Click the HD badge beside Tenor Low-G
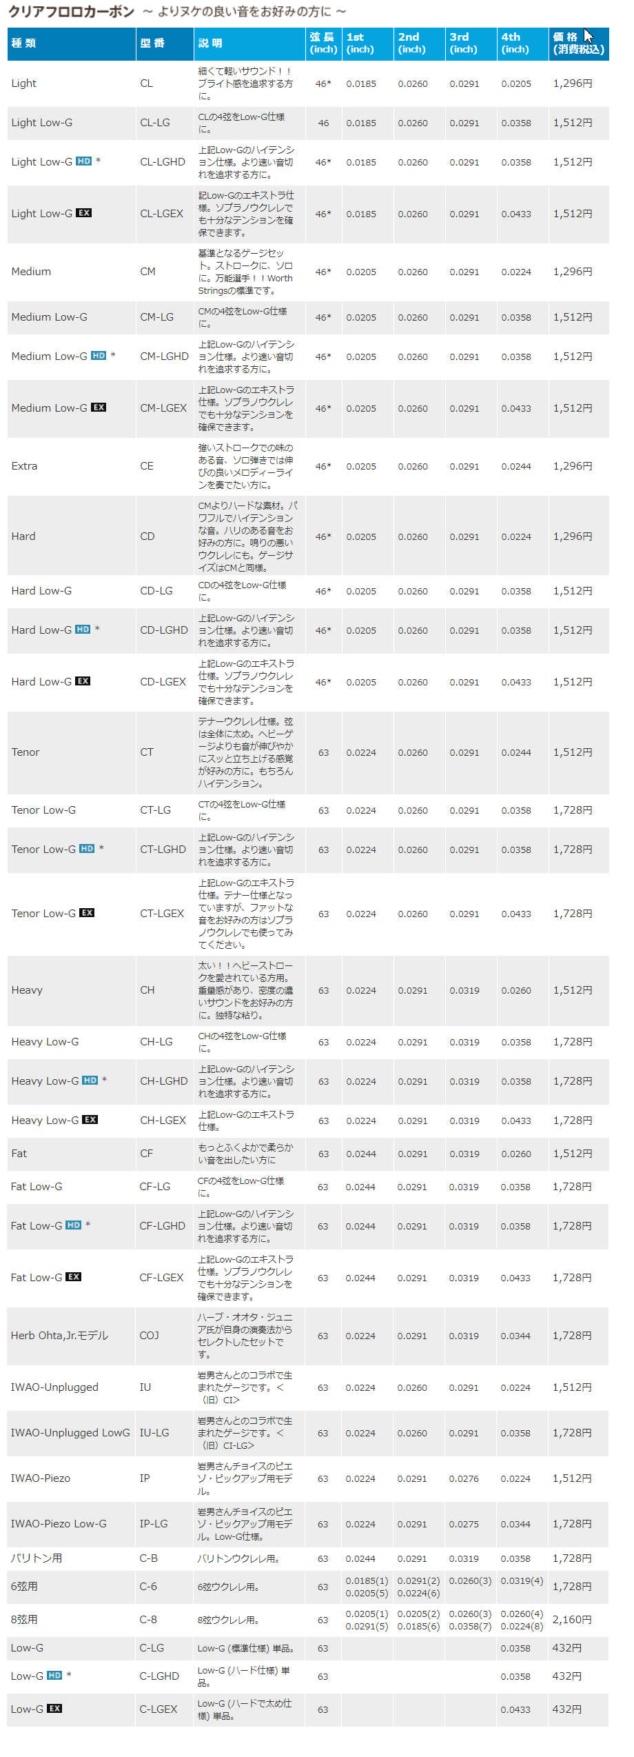 [87, 849]
